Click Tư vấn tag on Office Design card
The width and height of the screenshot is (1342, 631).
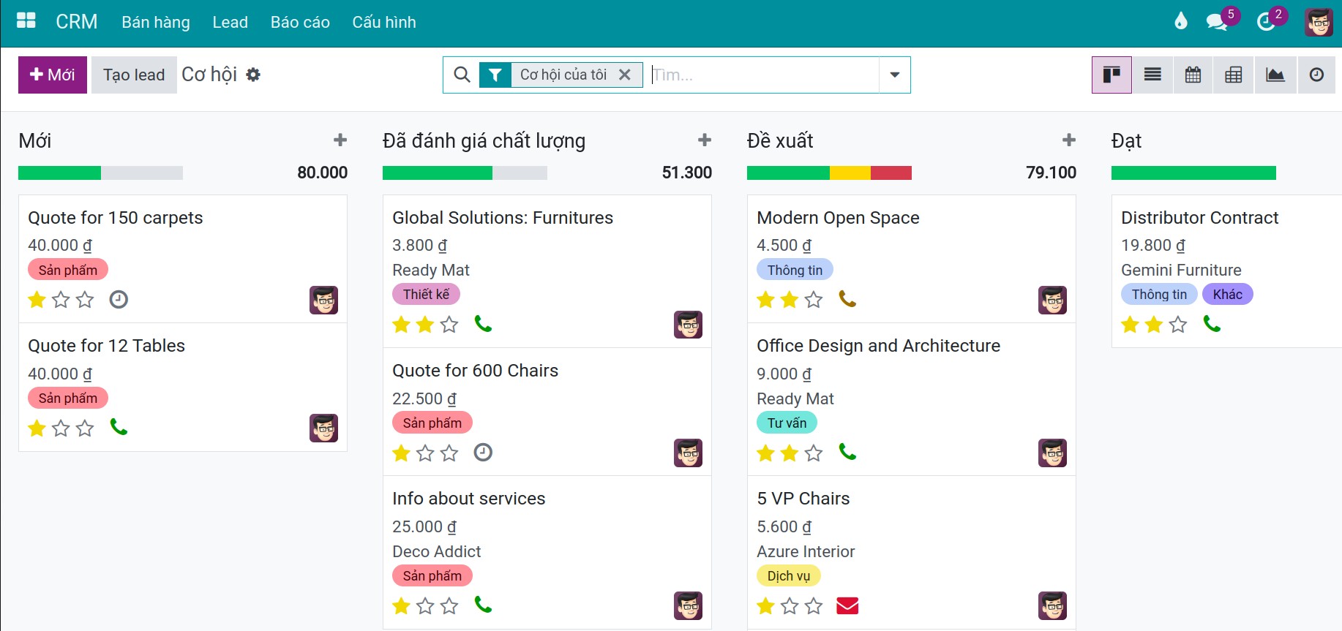pyautogui.click(x=787, y=423)
